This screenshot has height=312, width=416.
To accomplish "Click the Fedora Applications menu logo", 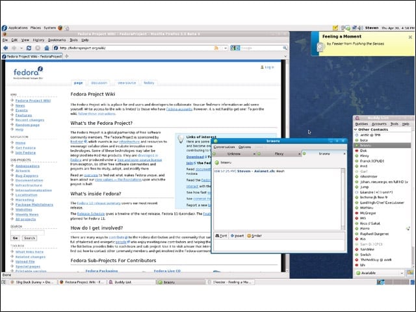I will click(x=5, y=28).
